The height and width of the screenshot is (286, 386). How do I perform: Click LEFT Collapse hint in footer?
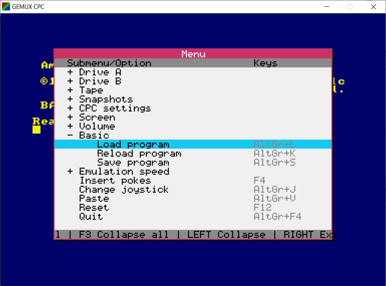pos(226,235)
